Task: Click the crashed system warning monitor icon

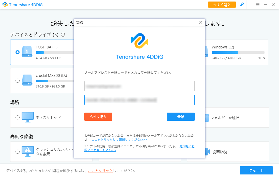Action: coord(28,151)
